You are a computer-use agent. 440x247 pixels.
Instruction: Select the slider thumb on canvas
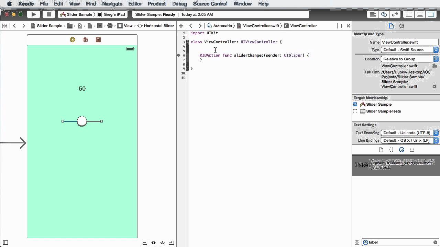coord(82,121)
